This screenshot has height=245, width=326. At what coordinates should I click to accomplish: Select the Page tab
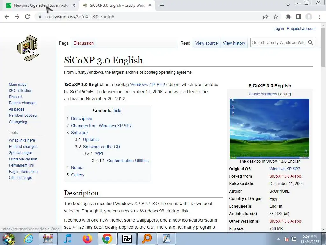(64, 43)
